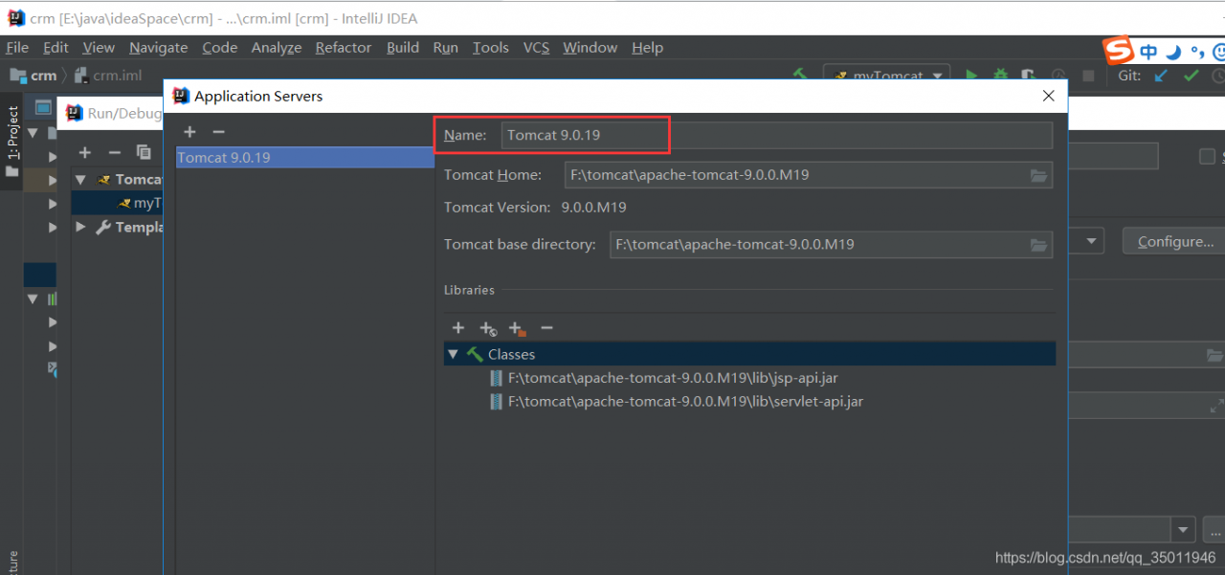Remove the selected library with the minus icon
The image size is (1225, 575).
tap(546, 328)
